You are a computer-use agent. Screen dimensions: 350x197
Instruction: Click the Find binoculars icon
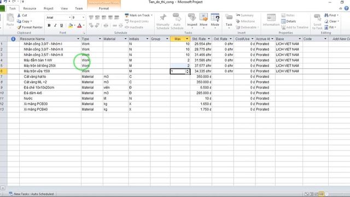tap(326, 15)
